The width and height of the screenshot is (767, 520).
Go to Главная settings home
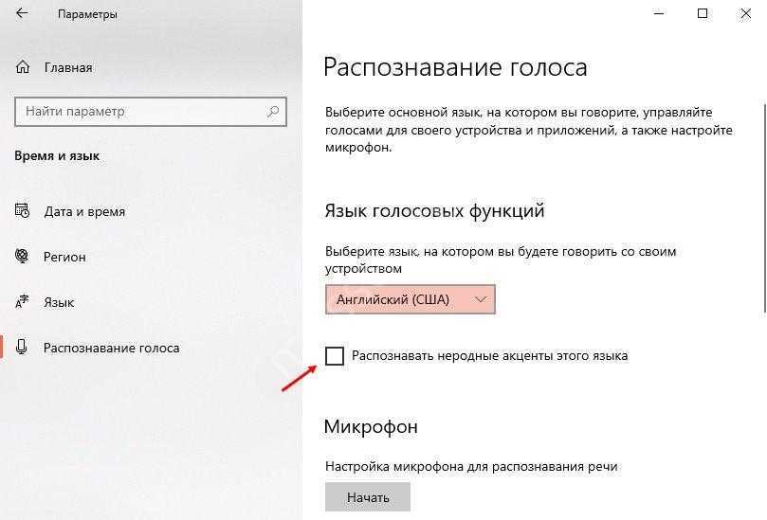coord(67,68)
